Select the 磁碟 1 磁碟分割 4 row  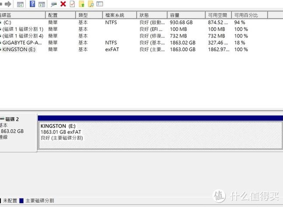133,36
